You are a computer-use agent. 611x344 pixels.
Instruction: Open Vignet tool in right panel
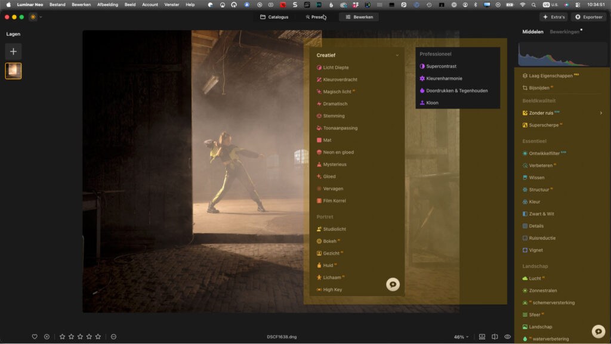coord(532,250)
